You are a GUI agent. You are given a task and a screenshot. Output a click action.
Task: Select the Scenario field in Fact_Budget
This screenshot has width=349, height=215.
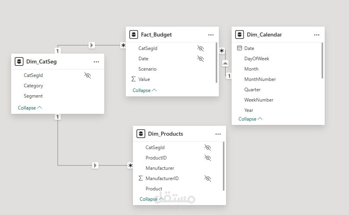pos(147,69)
